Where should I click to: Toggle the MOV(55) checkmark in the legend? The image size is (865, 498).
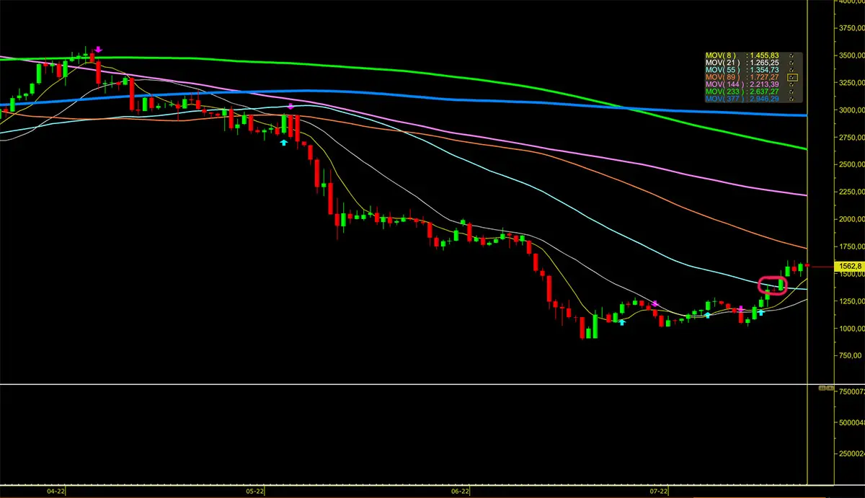[791, 70]
